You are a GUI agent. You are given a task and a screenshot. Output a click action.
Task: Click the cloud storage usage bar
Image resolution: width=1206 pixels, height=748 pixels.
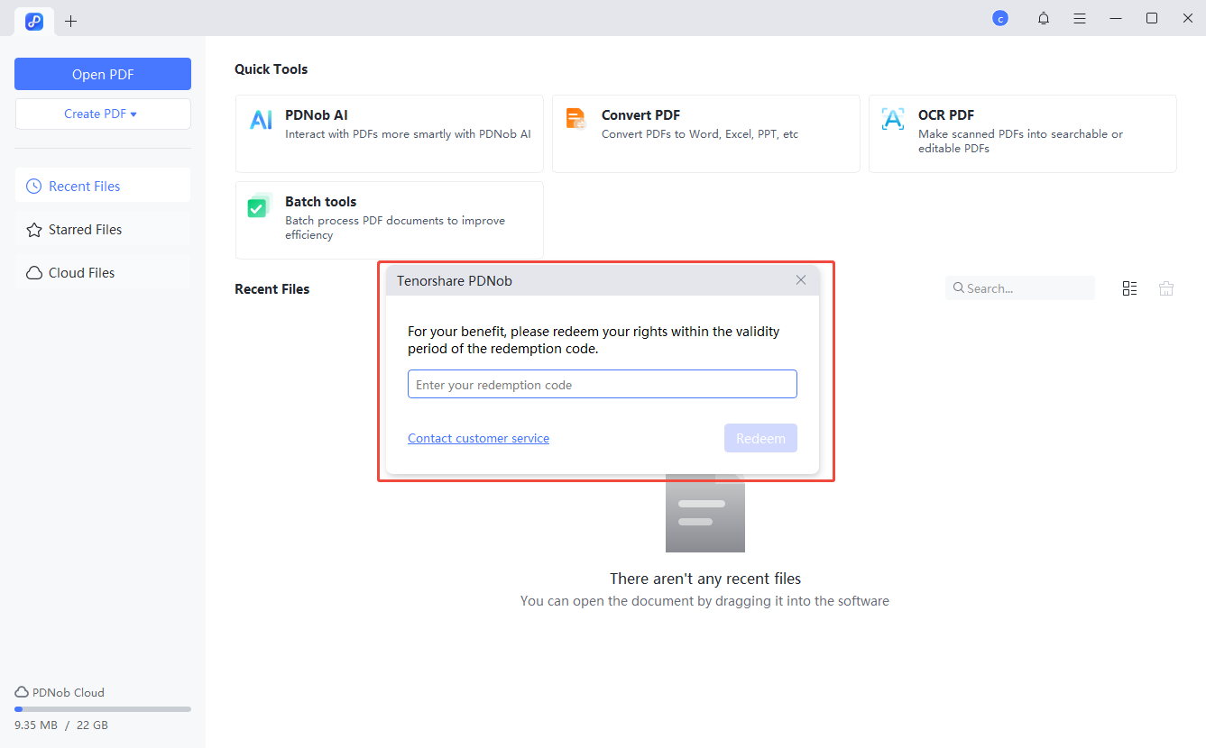tap(103, 709)
